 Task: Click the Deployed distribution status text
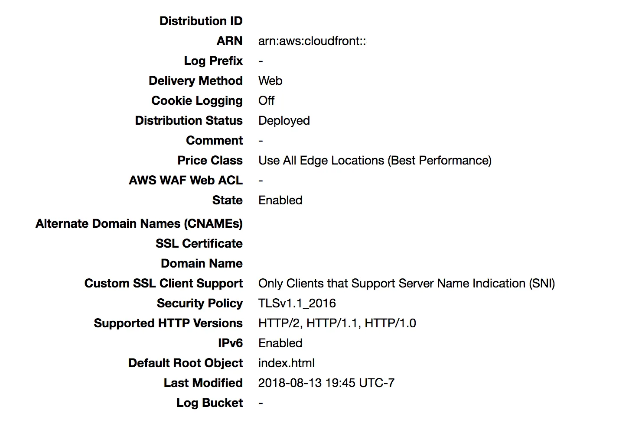[284, 121]
